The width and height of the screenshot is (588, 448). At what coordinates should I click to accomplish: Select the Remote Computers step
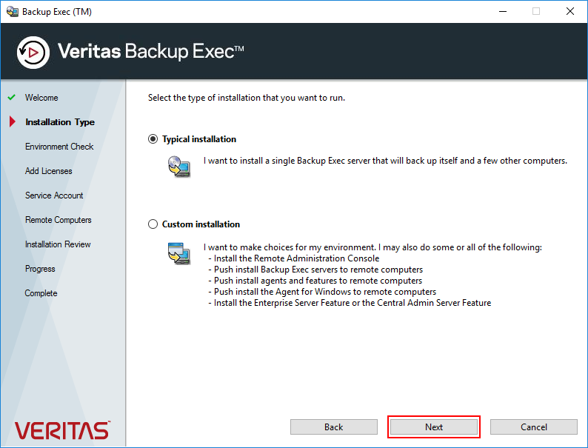(58, 220)
